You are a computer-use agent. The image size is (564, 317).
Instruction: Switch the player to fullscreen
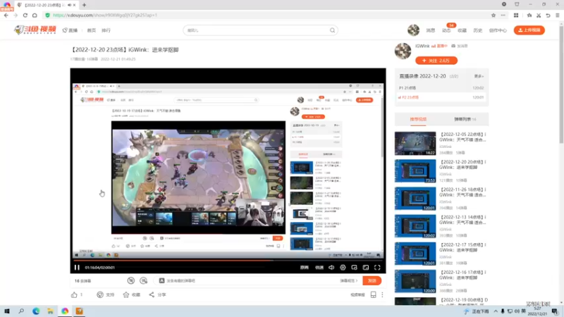[377, 268]
